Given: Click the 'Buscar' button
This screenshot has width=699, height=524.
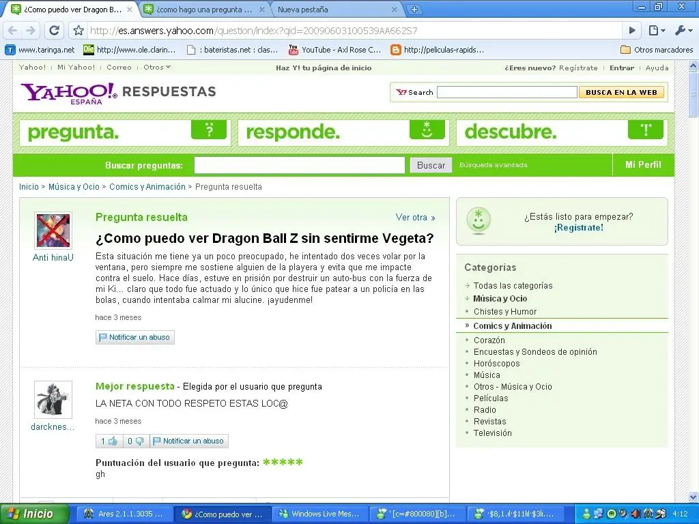Looking at the screenshot, I should click(x=431, y=165).
